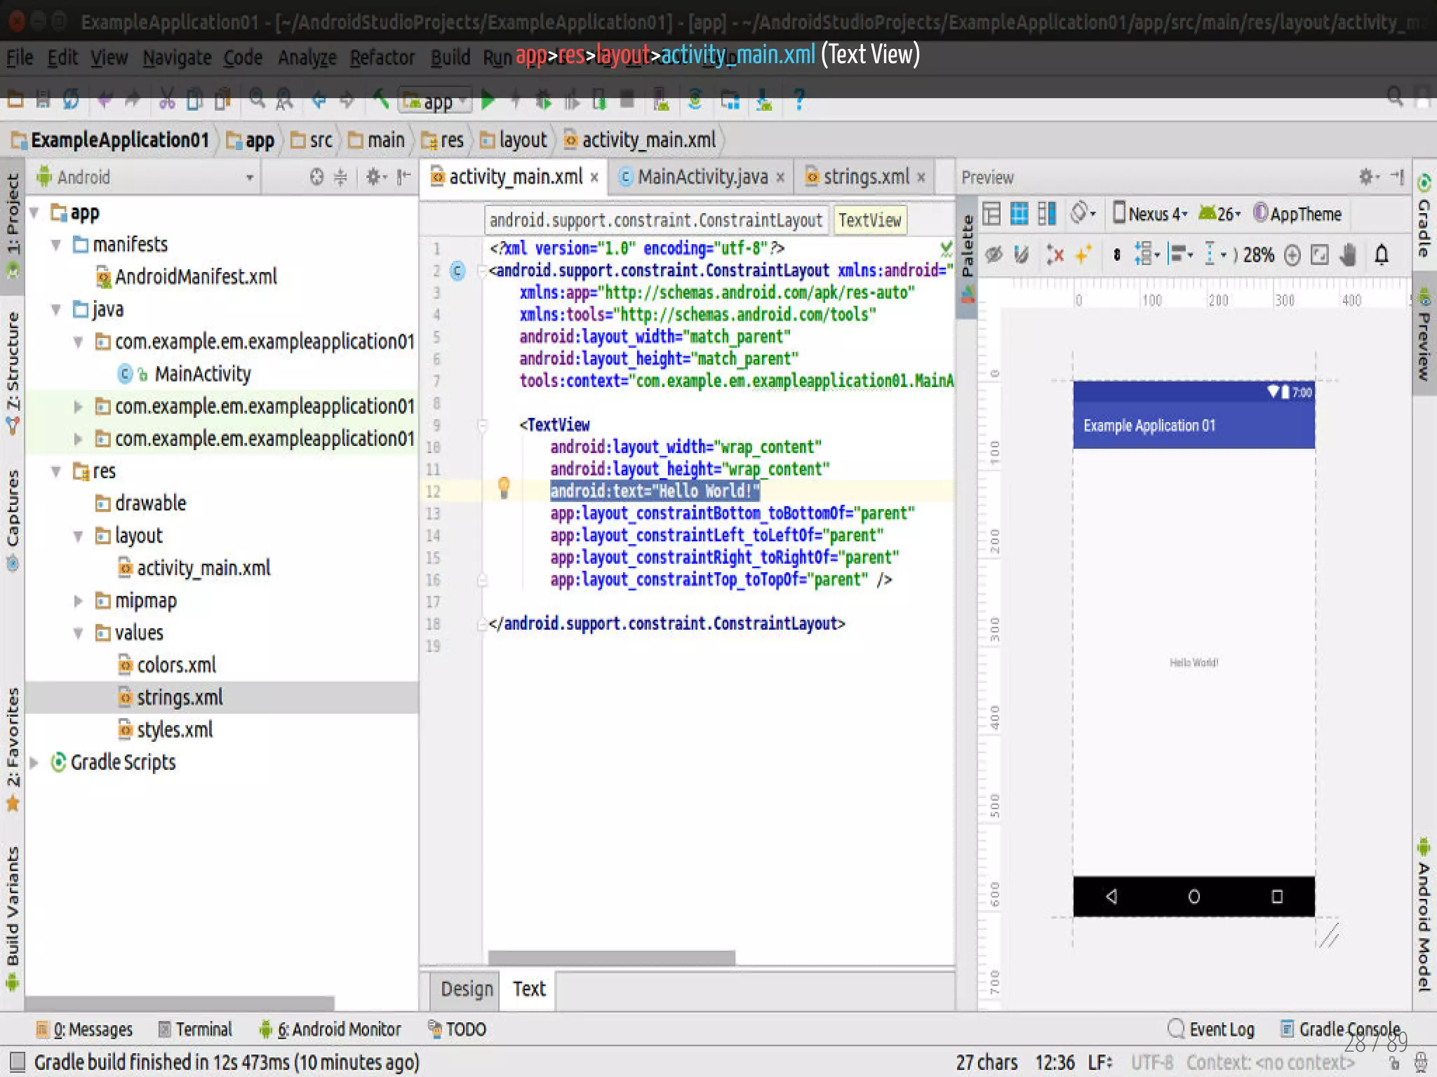Switch preview to Design plus Blueprint view

1047,214
